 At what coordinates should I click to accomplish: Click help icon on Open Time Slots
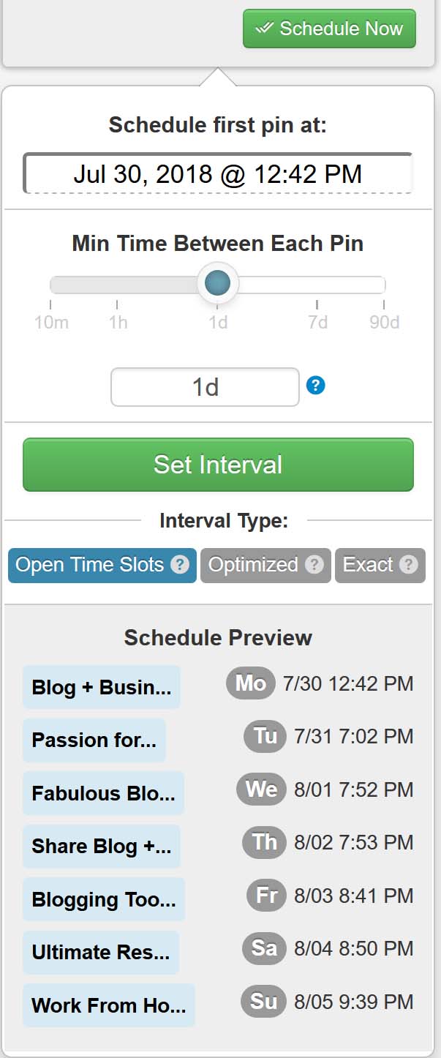(x=180, y=565)
